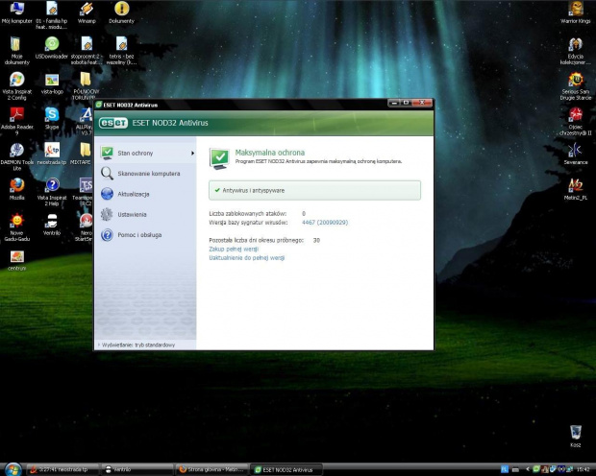The width and height of the screenshot is (596, 476).
Task: Launch Metin2_PL shortcut
Action: [576, 189]
